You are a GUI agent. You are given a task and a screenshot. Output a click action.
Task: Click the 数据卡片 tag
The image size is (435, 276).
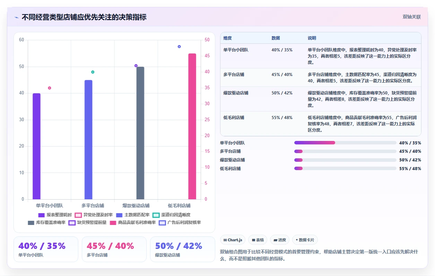[305, 240]
